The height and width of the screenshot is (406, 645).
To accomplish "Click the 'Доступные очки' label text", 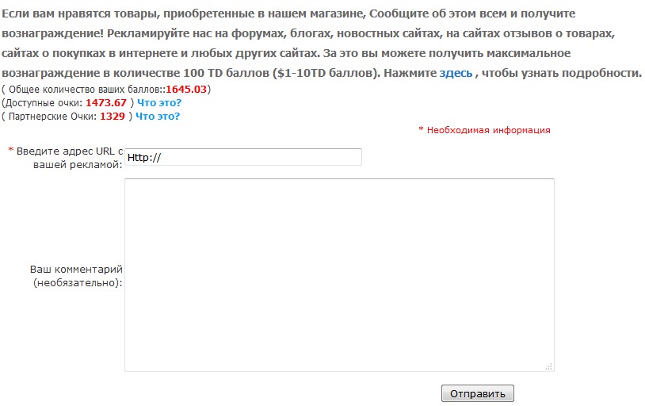I will pos(48,103).
